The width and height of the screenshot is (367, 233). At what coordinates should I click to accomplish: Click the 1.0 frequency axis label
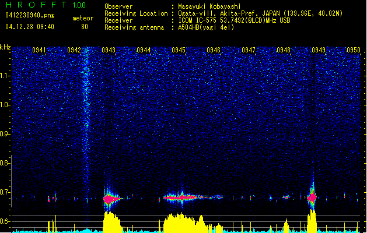(x=5, y=105)
